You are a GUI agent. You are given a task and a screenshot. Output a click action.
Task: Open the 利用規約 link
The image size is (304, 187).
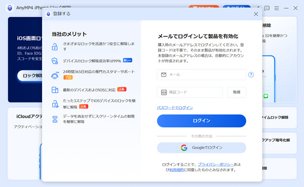(x=176, y=170)
